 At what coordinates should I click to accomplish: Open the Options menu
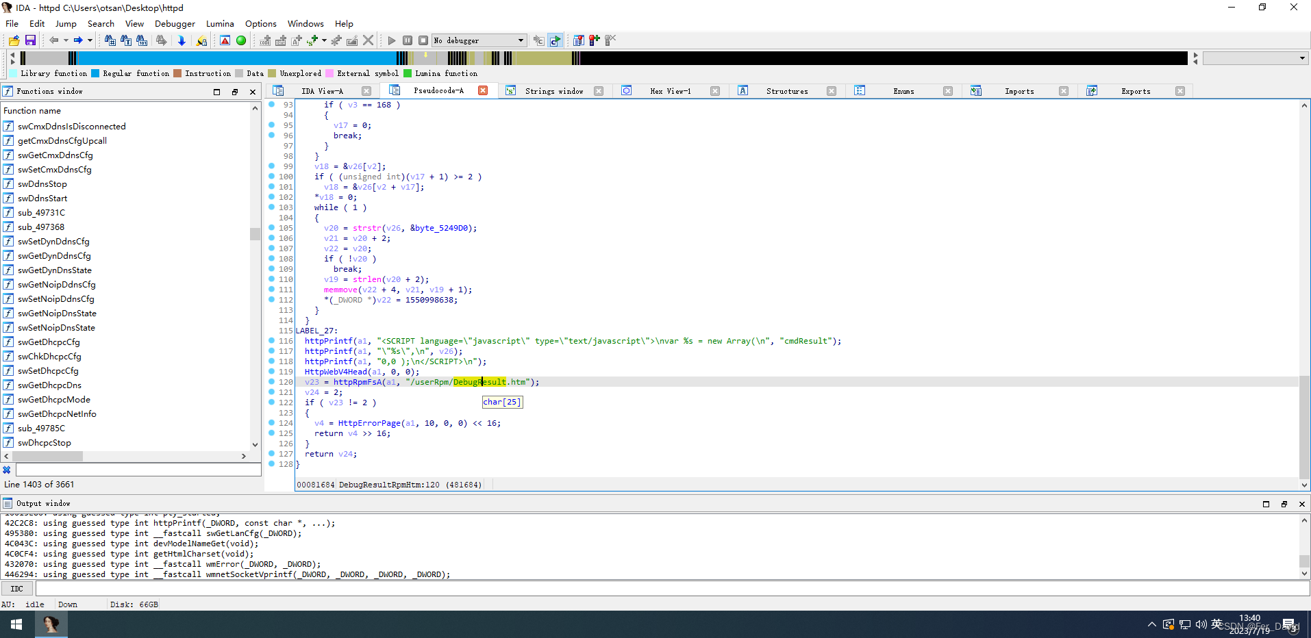point(261,23)
